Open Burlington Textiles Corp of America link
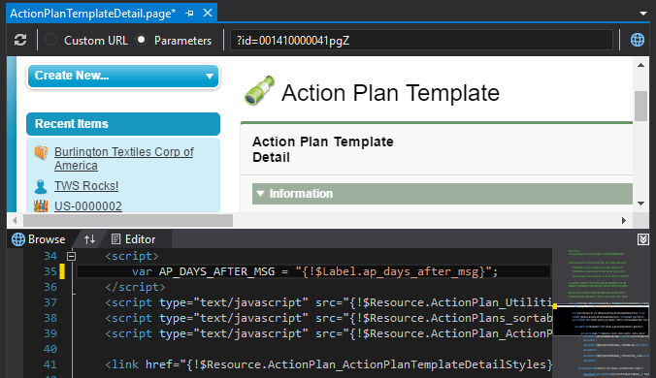Image resolution: width=656 pixels, height=378 pixels. tap(124, 158)
